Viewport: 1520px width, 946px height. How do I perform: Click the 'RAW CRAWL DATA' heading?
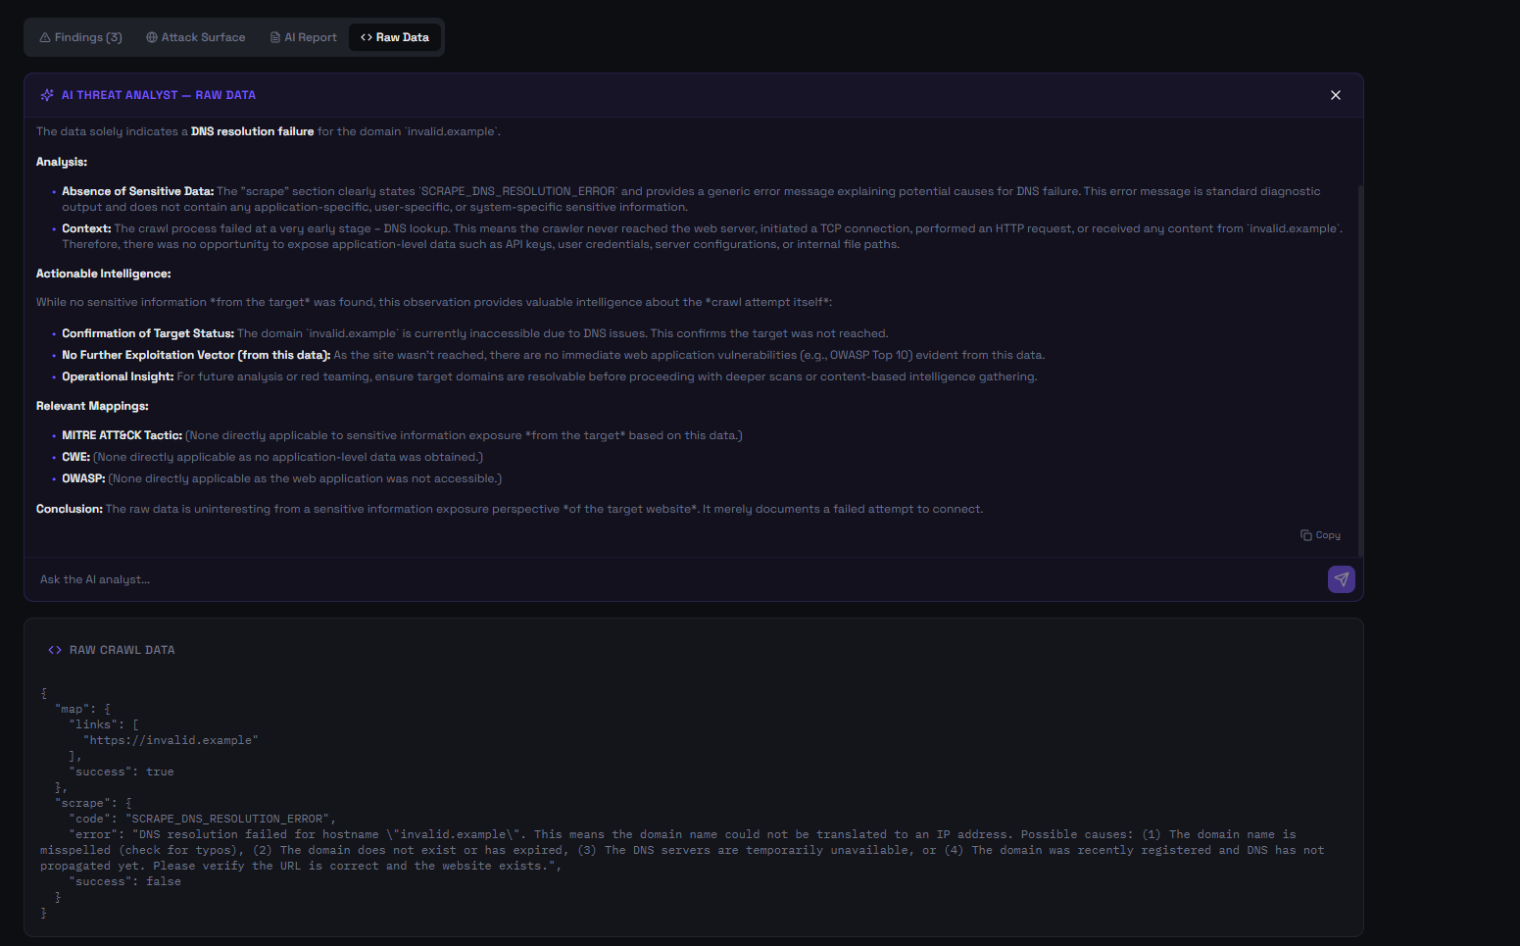pos(123,650)
